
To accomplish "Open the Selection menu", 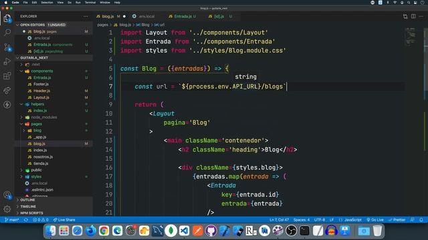I will (x=47, y=3).
